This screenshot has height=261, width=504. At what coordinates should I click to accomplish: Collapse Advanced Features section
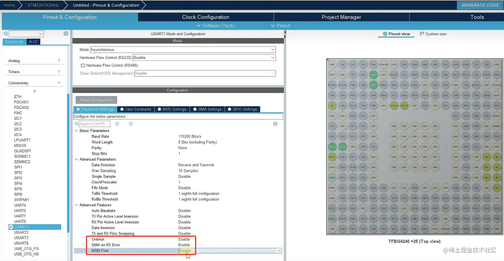coord(76,205)
